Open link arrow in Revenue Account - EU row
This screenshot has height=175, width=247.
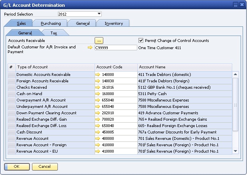click(x=98, y=151)
